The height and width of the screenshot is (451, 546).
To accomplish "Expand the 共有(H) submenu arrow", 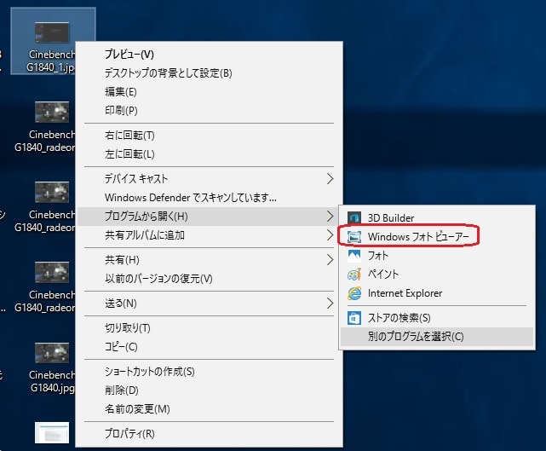I will [x=330, y=260].
